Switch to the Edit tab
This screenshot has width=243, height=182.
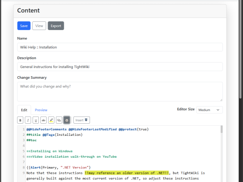point(24,110)
